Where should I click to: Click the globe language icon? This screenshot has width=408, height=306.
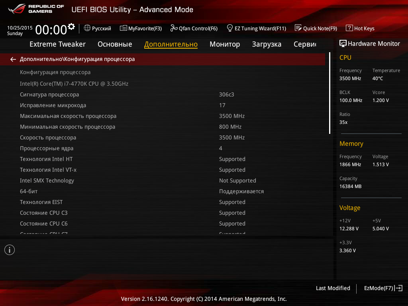click(87, 28)
